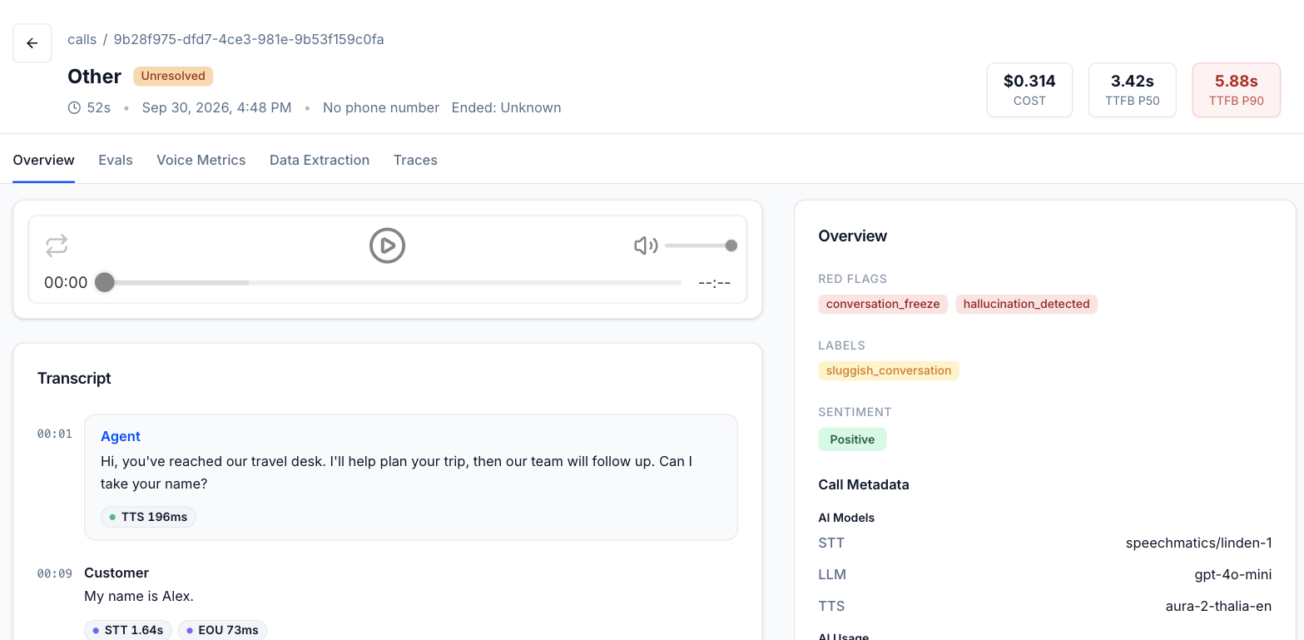Select the TTFB P90 metric card

(x=1237, y=90)
